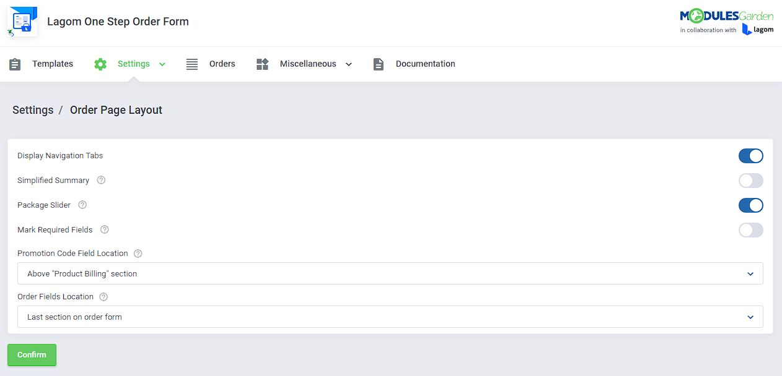Click help icon next to Package Slider

click(x=82, y=205)
